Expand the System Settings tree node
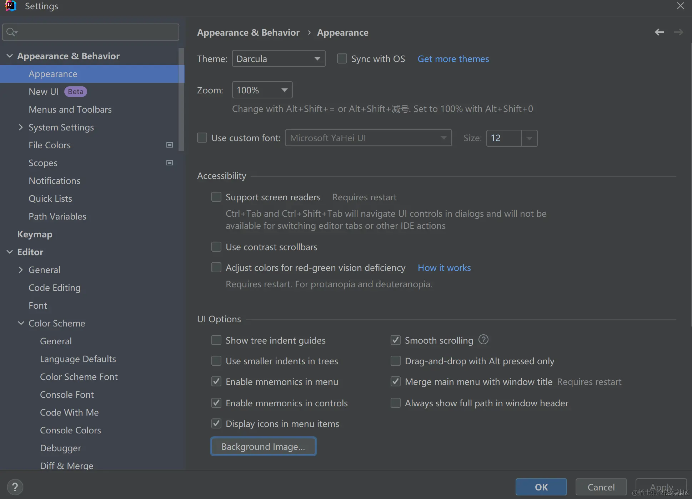692x499 pixels. coord(20,127)
